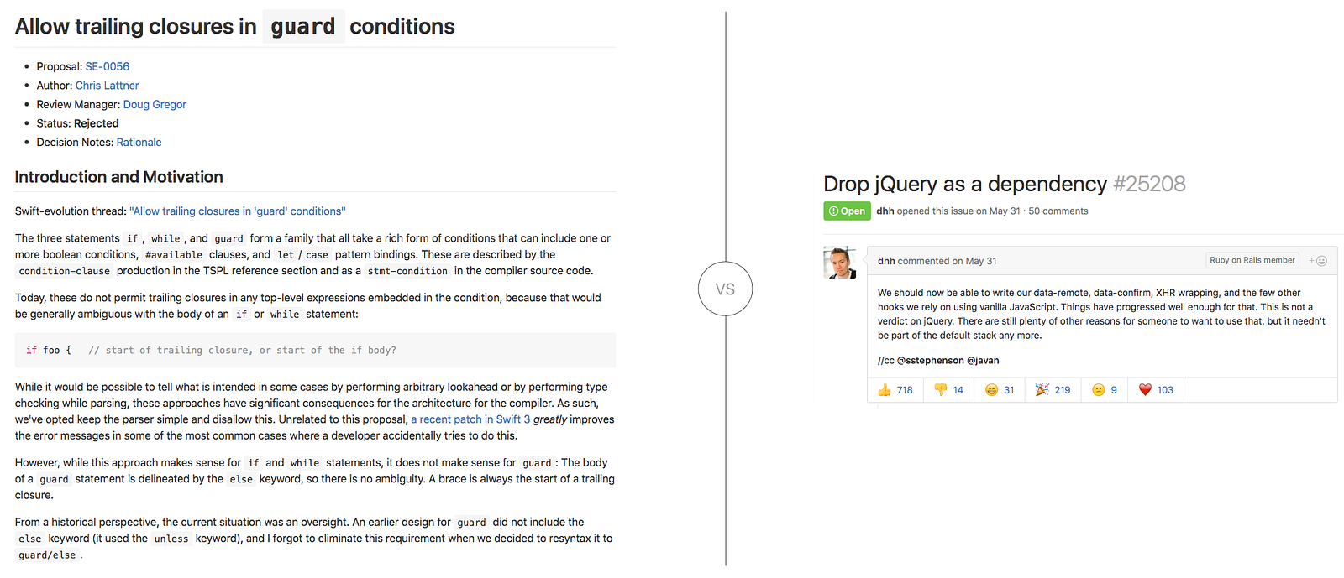Click the thumbs down reaction with 14
This screenshot has height=578, width=1344.
pos(948,390)
